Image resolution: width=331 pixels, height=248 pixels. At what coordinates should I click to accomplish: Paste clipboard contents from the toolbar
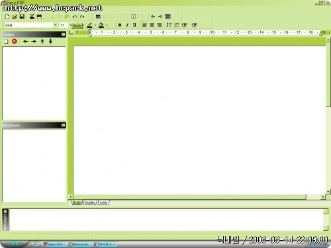[x=67, y=17]
